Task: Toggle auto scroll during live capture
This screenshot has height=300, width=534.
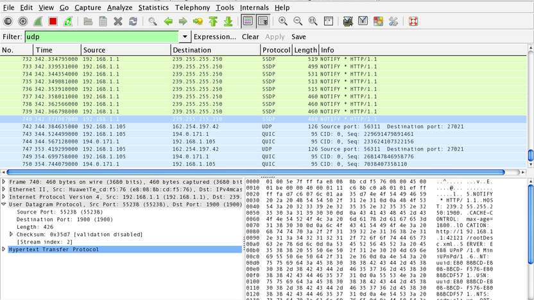Action: coord(263,21)
